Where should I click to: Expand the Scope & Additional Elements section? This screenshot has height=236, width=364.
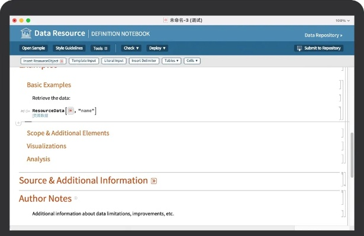pos(67,133)
